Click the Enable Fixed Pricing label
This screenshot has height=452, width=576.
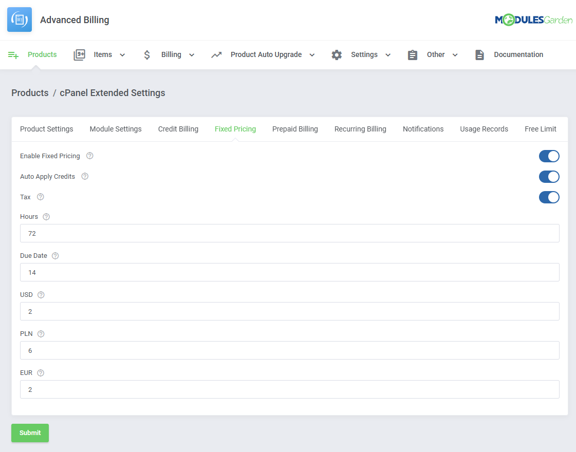pyautogui.click(x=50, y=156)
